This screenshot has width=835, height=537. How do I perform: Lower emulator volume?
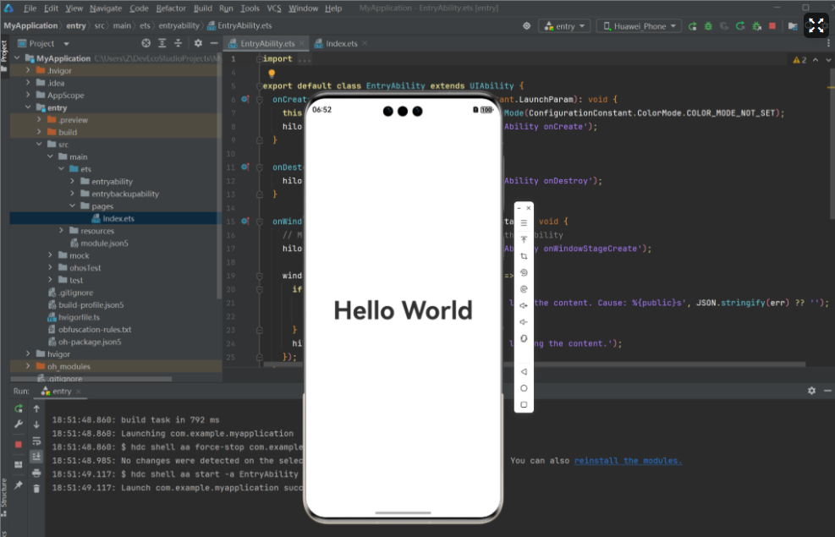(524, 322)
